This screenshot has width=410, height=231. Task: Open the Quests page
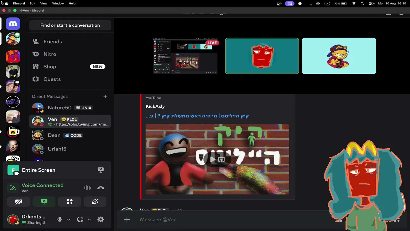(70, 79)
